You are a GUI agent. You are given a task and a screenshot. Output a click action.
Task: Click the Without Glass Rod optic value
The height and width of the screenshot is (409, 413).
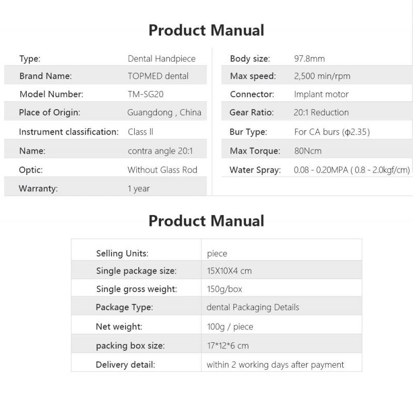coord(162,170)
